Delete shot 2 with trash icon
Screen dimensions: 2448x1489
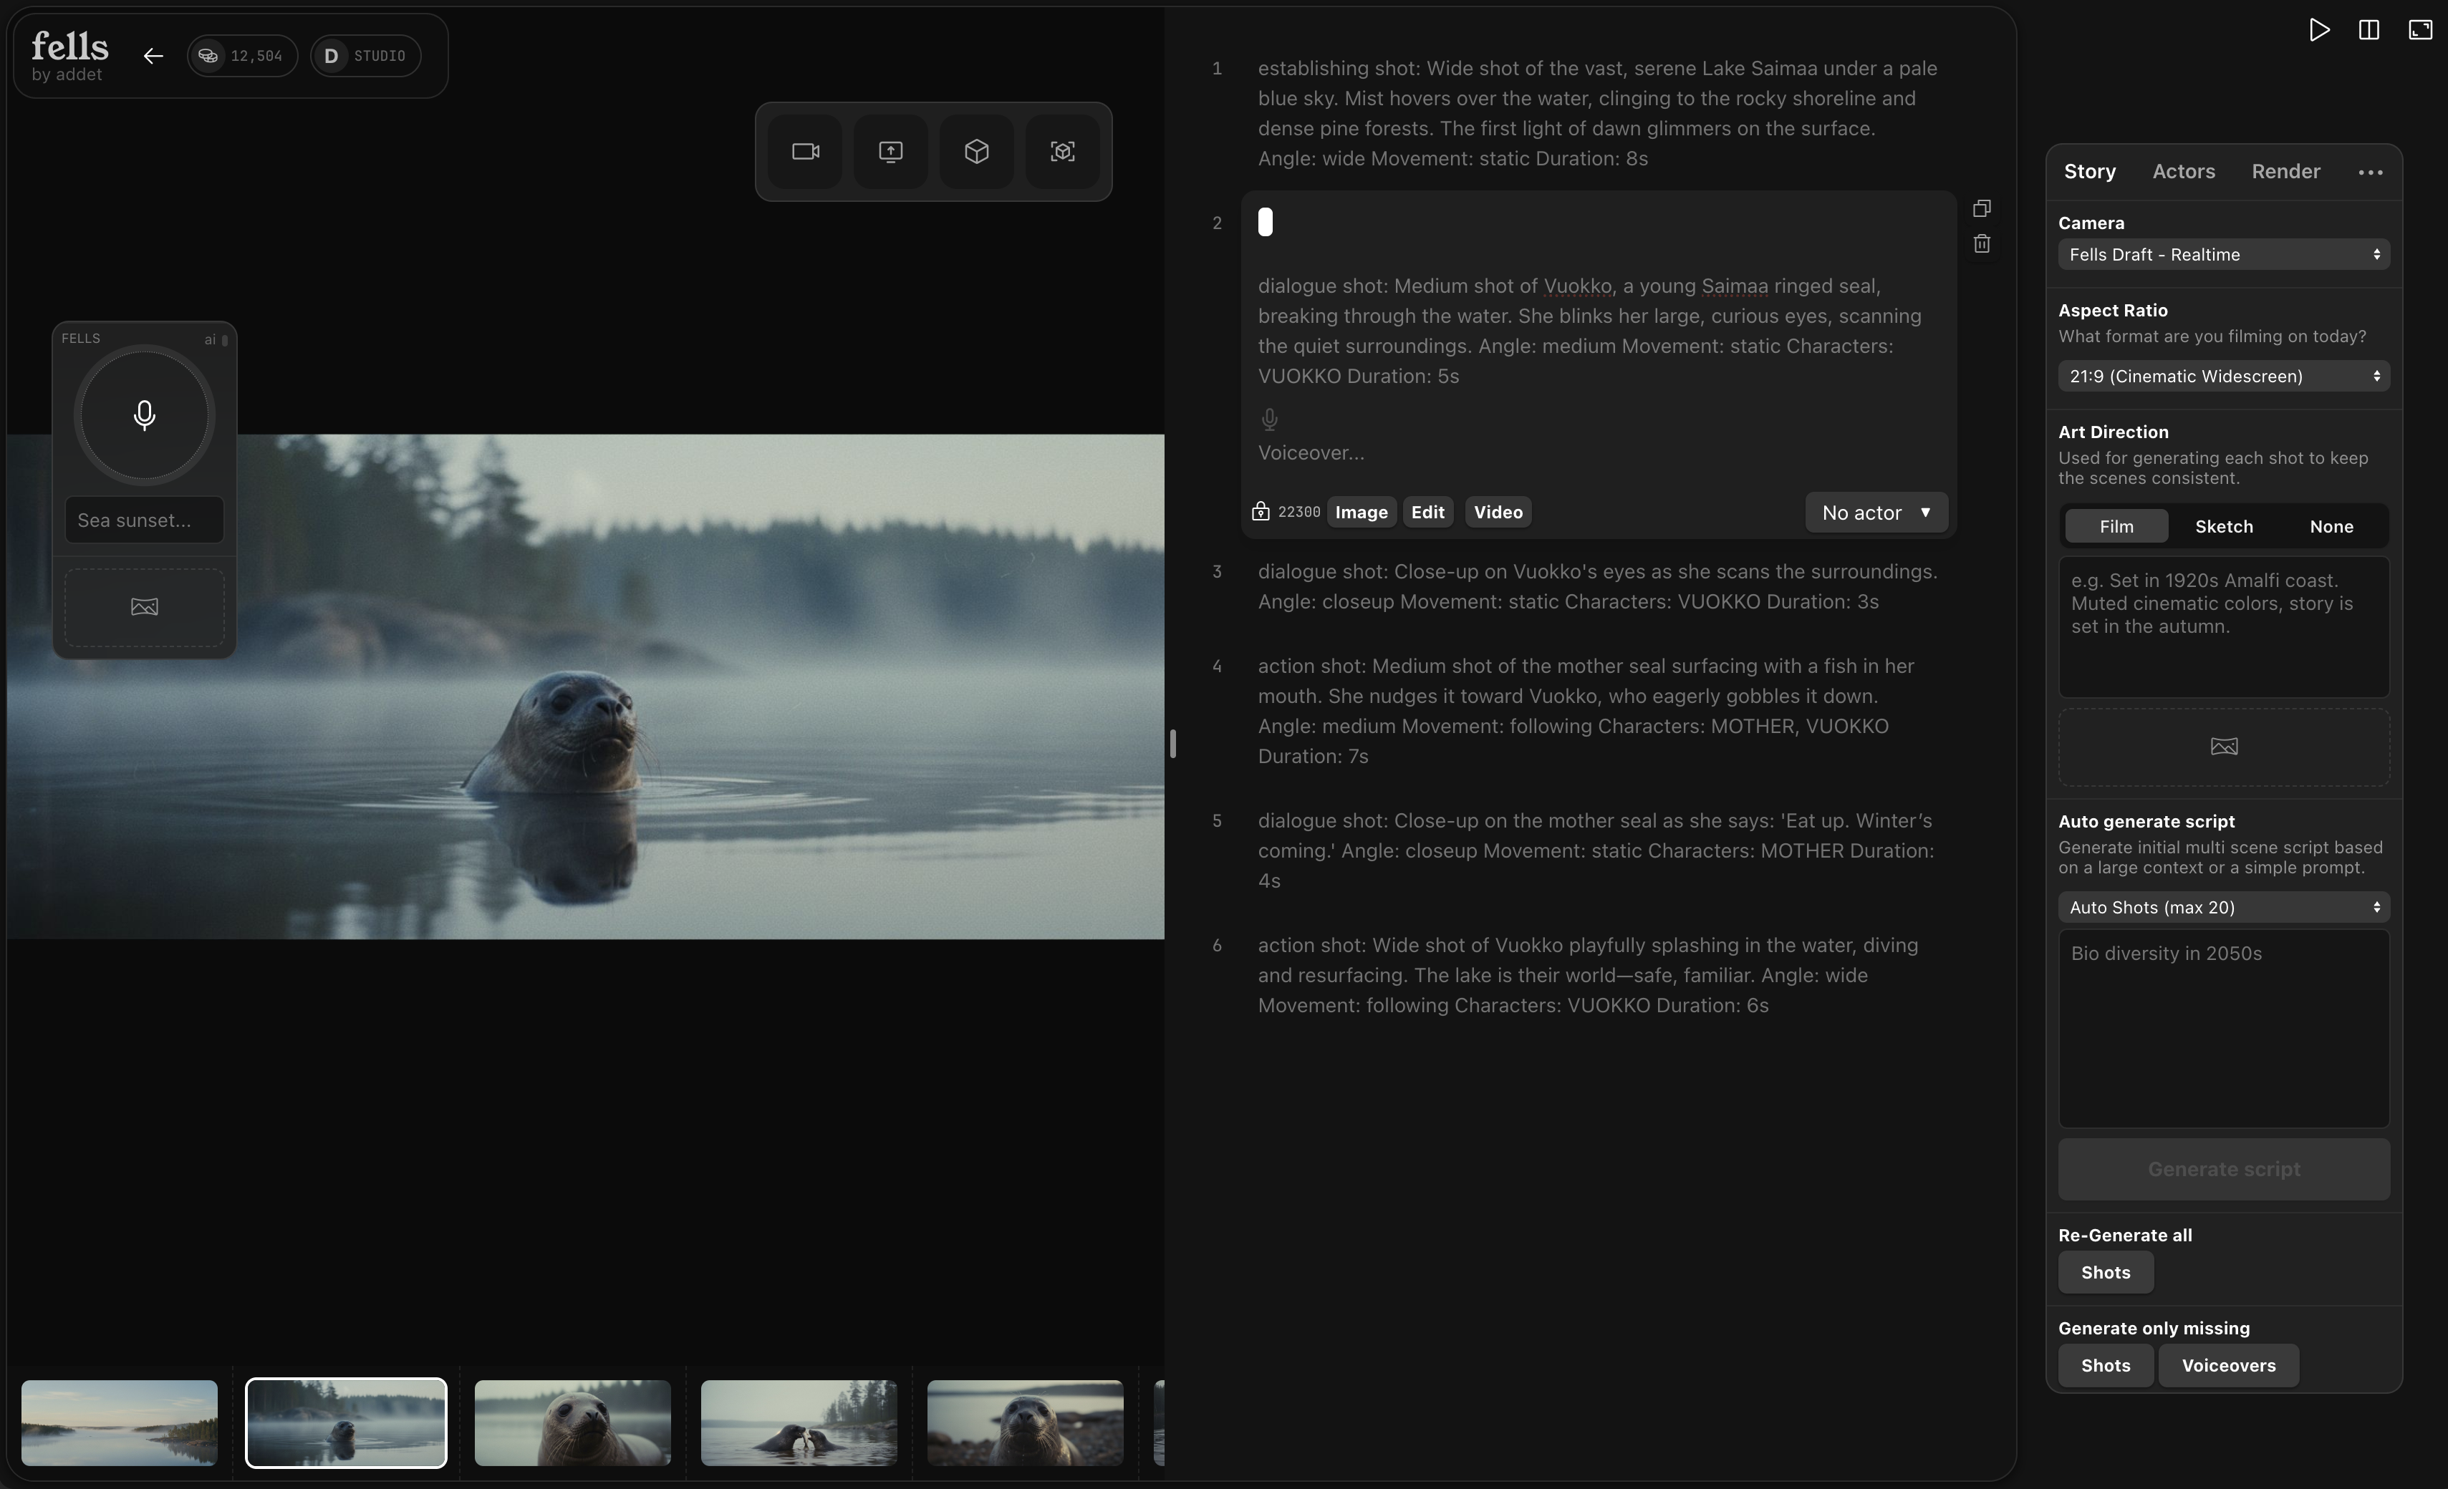(1981, 243)
